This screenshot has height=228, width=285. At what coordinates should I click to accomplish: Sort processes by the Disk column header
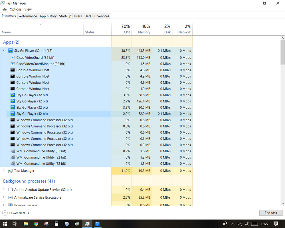coord(162,29)
